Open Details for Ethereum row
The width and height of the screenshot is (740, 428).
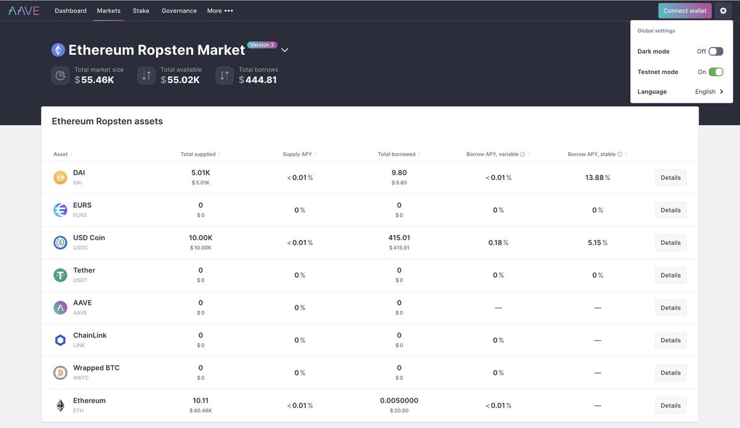click(670, 405)
